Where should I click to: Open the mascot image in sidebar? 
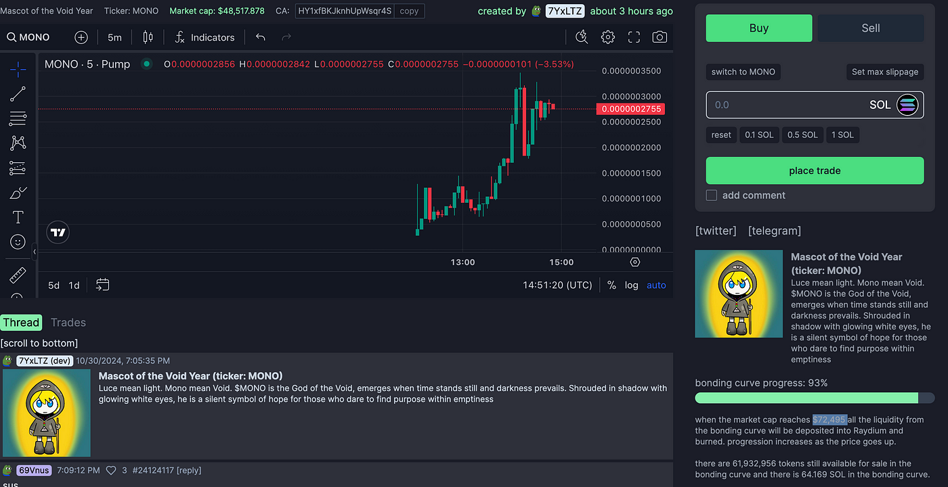[x=739, y=294]
